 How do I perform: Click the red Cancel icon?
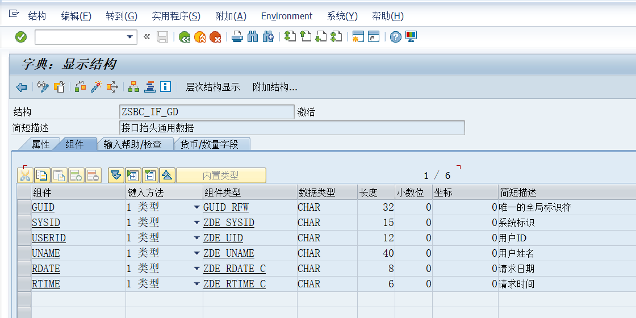point(215,37)
